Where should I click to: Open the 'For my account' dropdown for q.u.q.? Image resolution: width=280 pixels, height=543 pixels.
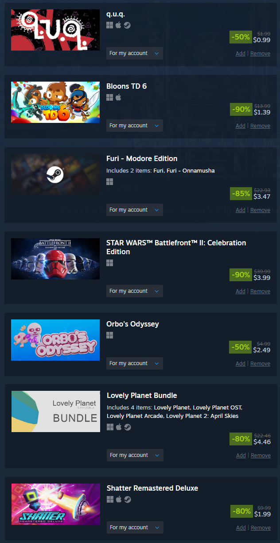[x=135, y=53]
